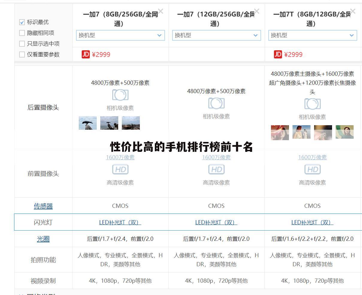The width and height of the screenshot is (362, 295).
Task: Open fourth sample photo for 一加7T
Action: point(345,132)
